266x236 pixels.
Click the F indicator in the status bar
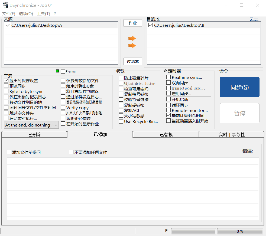pos(166,231)
